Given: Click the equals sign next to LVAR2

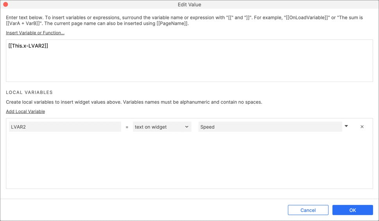Looking at the screenshot, I should 127,127.
